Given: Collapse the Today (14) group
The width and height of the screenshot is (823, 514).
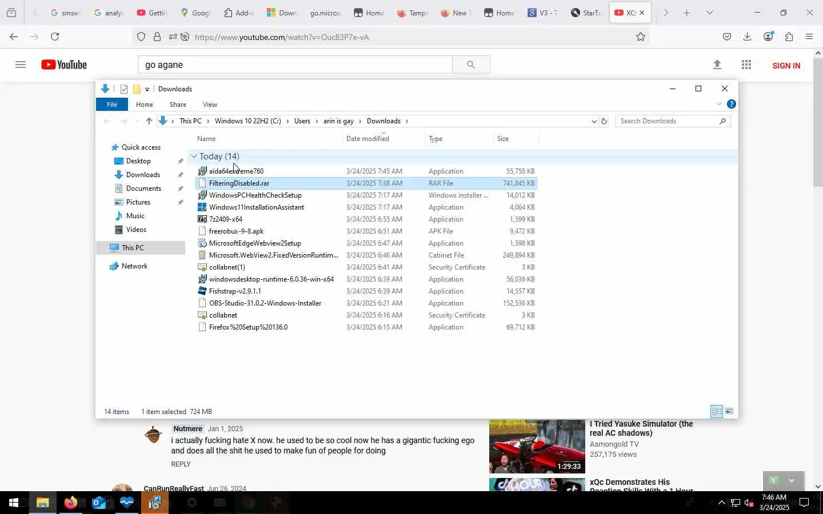Looking at the screenshot, I should (x=194, y=156).
